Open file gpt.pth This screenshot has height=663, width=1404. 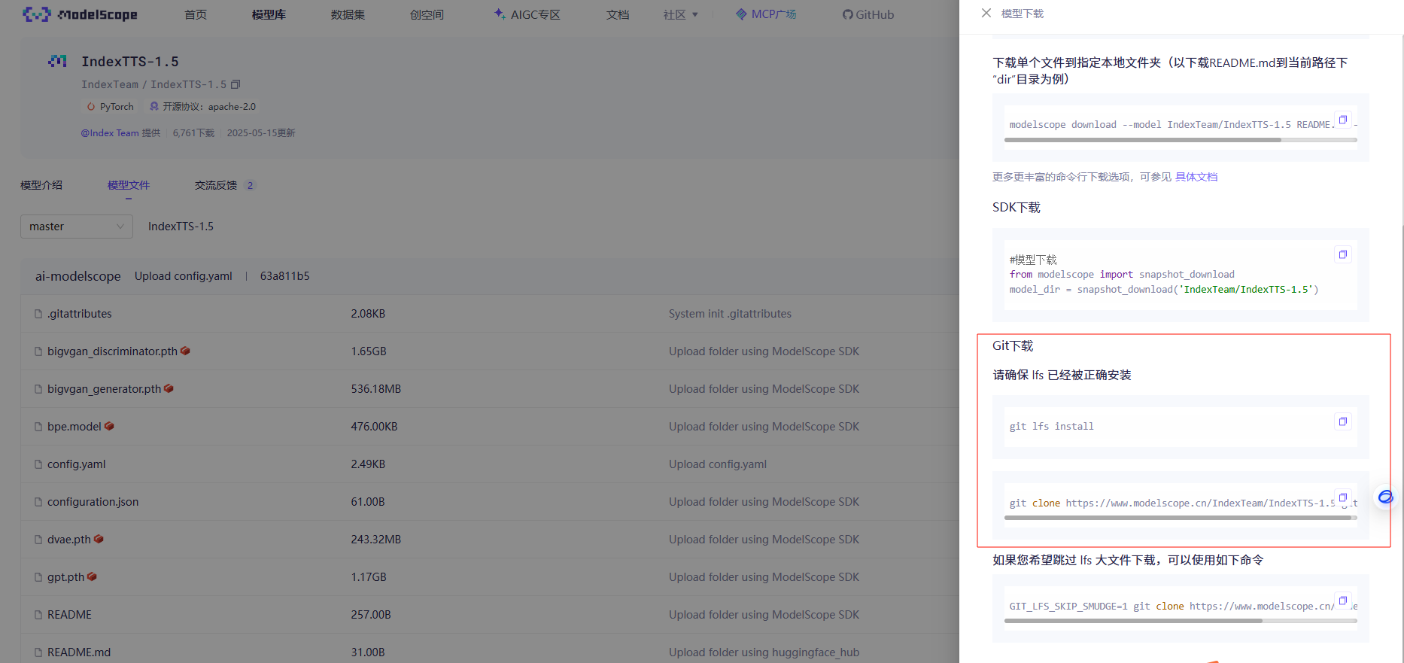65,577
